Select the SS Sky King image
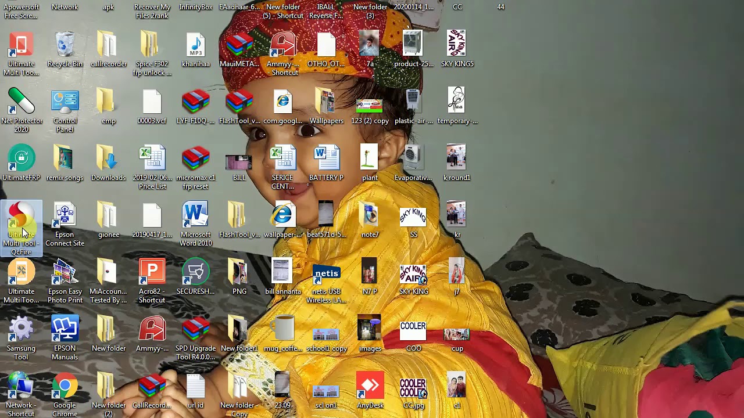The height and width of the screenshot is (418, 744). 413,217
